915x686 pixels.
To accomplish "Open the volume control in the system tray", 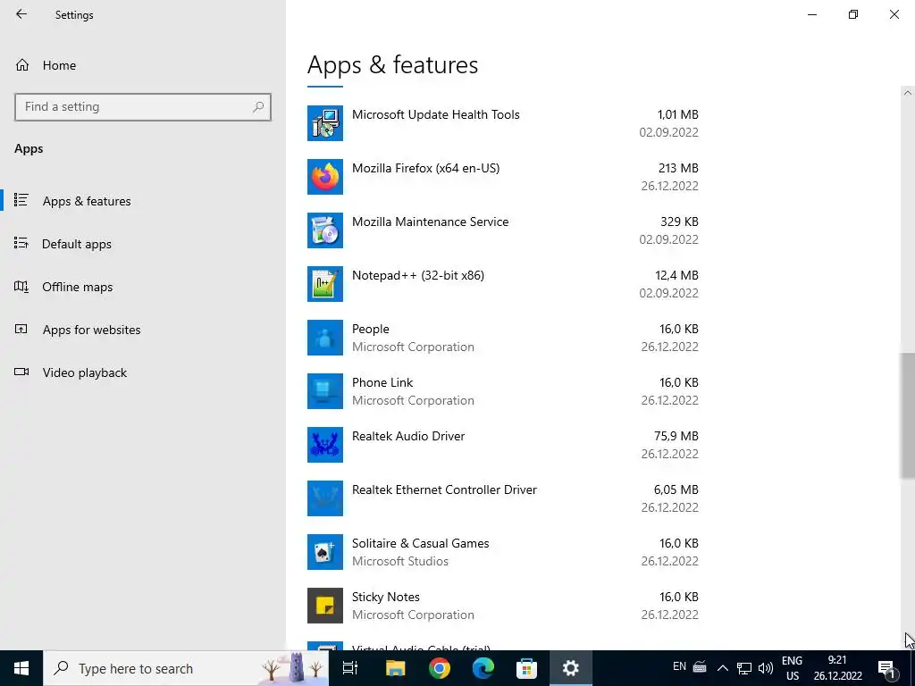I will pos(765,668).
